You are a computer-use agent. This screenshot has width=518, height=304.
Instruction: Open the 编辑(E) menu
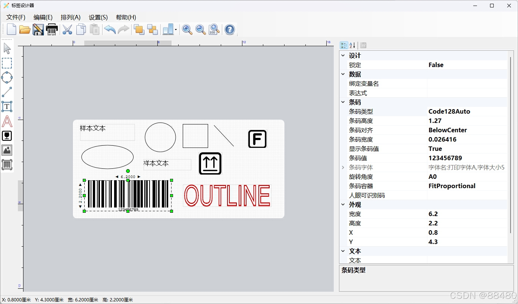[43, 17]
